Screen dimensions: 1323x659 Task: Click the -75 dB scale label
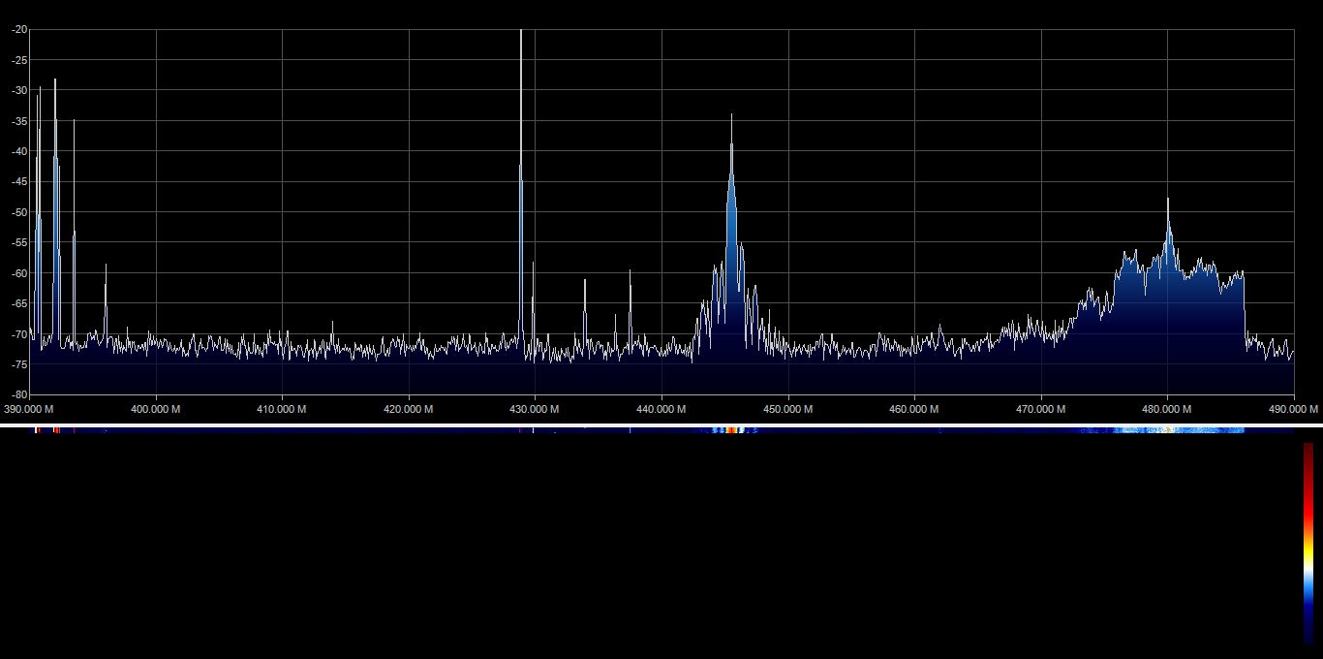(x=19, y=364)
